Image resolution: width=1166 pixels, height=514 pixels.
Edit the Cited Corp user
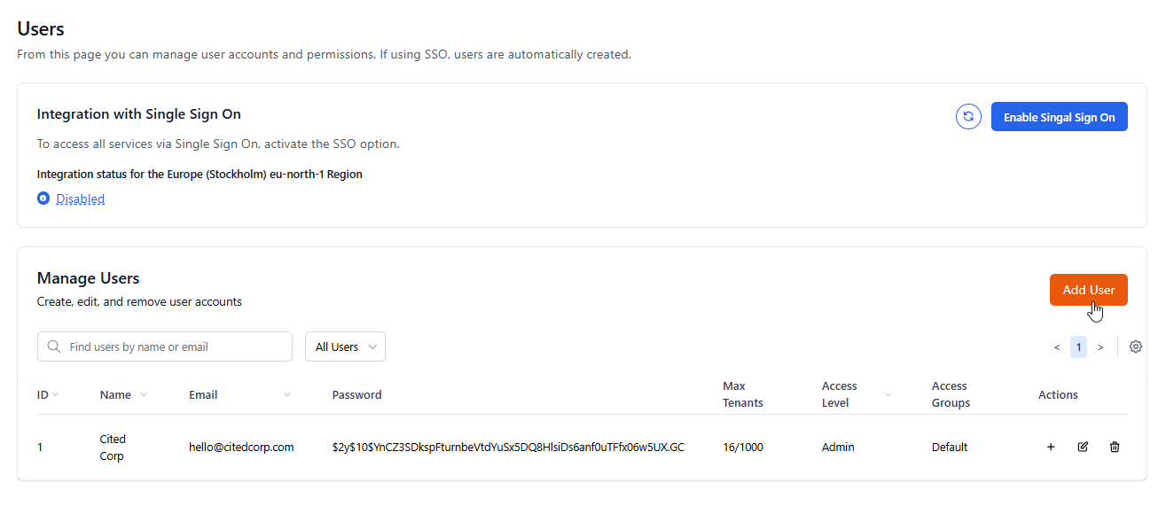pos(1083,447)
